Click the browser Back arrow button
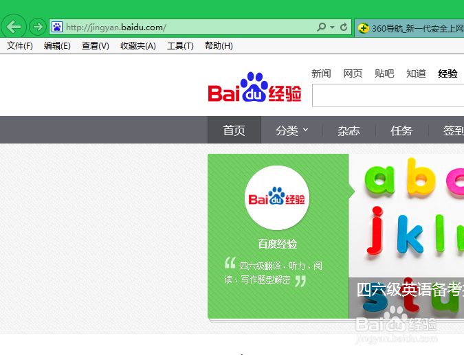 [14, 27]
